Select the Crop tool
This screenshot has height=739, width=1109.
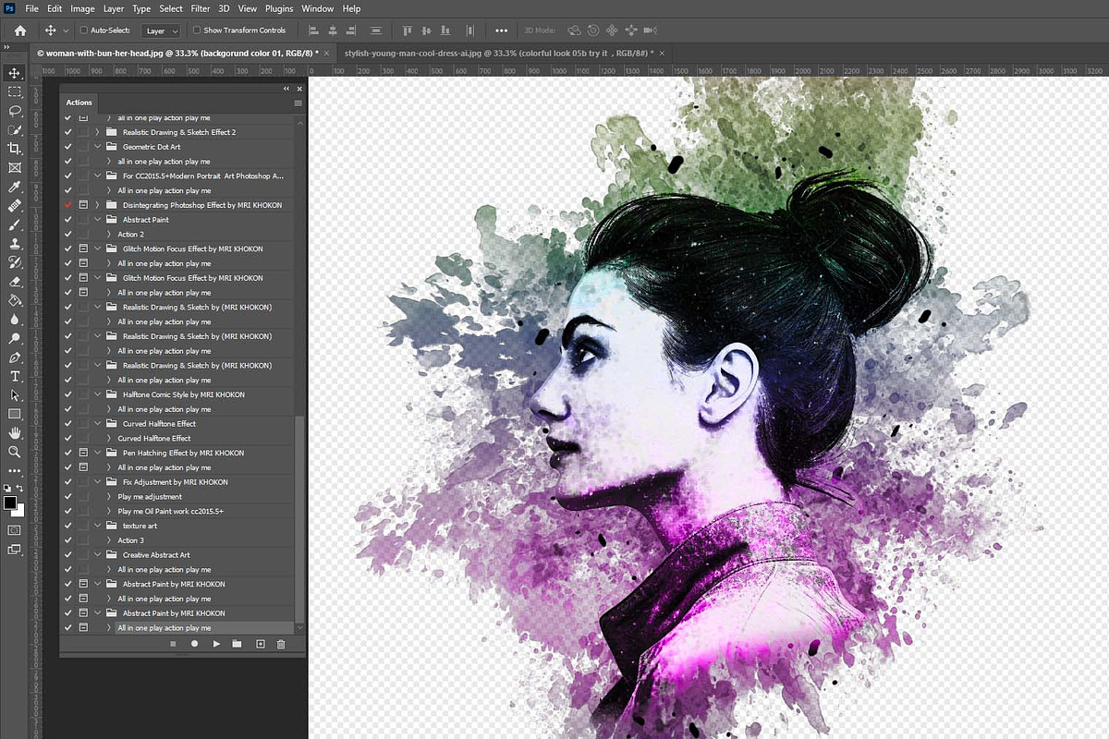click(x=15, y=149)
